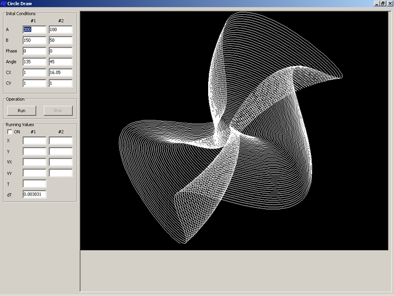Click the dT field showing 0.003831
Screen dimensions: 394x296
point(34,194)
